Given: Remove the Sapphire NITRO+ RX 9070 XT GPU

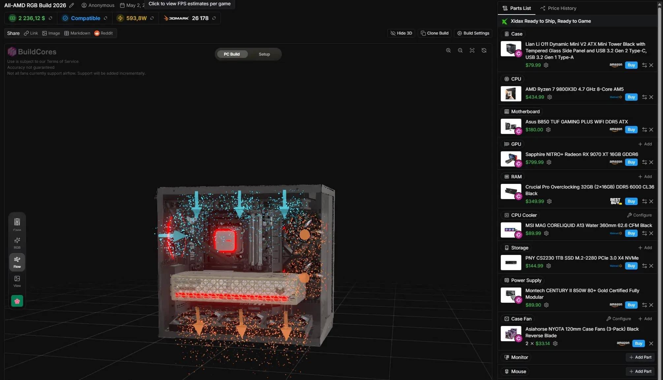Looking at the screenshot, I should point(651,162).
